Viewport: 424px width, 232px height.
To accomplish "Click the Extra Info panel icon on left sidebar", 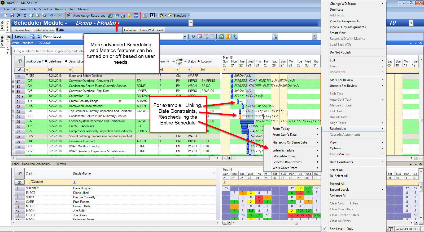I will pos(8,45).
